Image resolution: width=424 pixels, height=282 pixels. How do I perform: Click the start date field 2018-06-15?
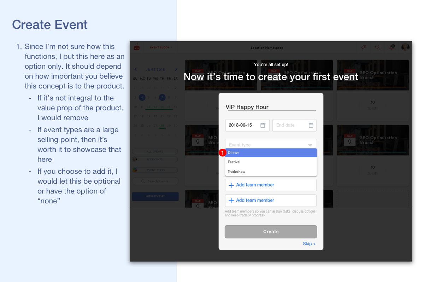tap(247, 125)
